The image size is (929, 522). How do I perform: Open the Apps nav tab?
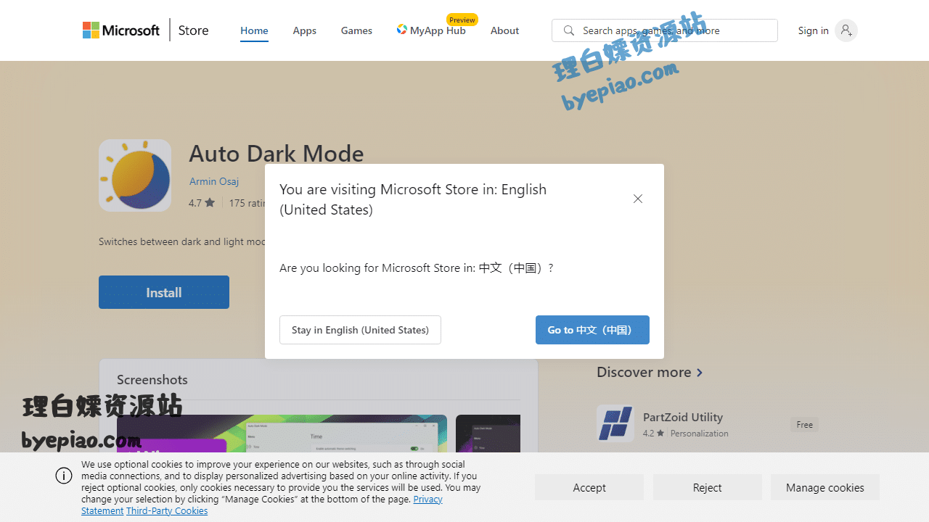point(304,30)
